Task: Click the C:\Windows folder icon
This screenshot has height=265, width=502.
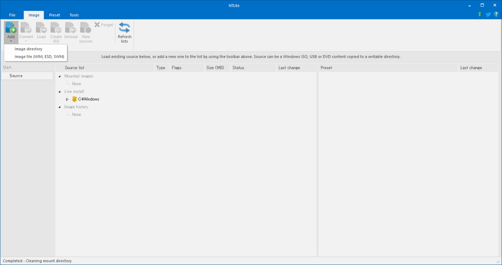Action: coord(74,99)
